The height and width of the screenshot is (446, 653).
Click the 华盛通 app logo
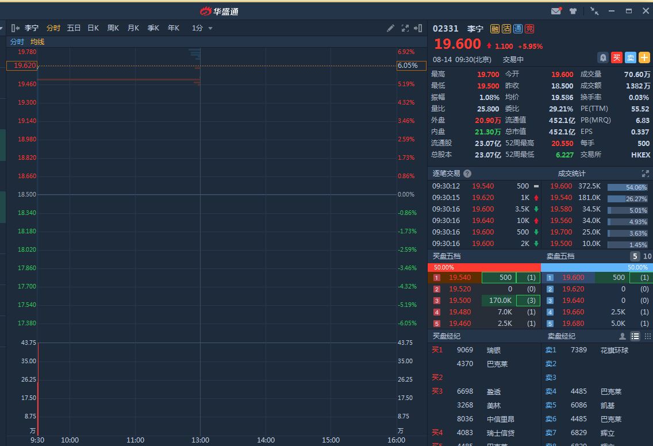(x=219, y=11)
